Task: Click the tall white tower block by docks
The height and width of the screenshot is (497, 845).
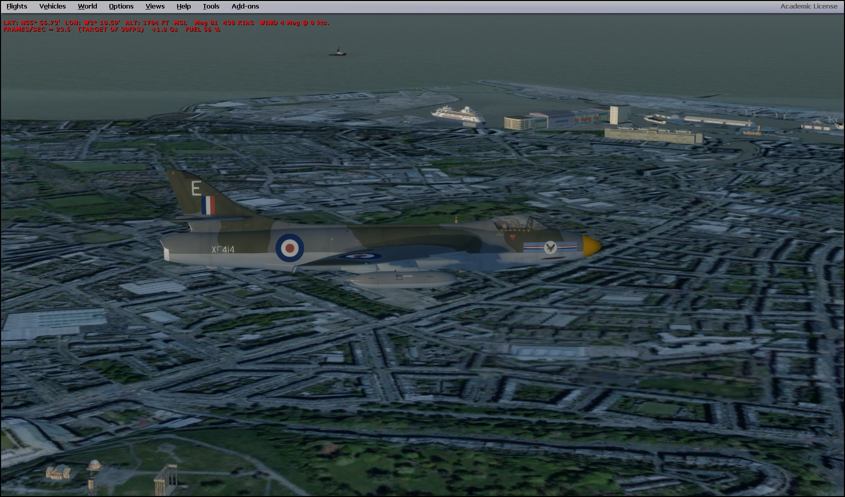Action: [x=620, y=114]
